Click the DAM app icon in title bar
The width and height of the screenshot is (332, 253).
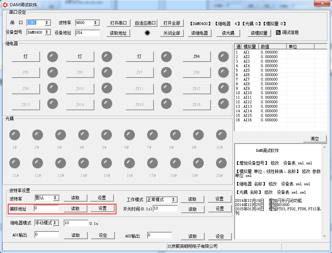point(5,4)
